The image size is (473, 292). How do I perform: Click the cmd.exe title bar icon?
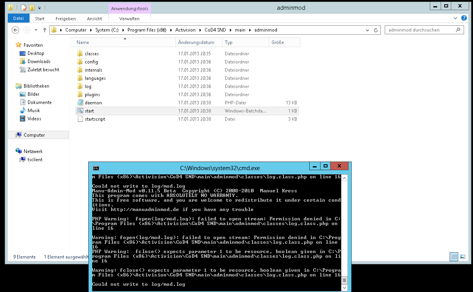[x=96, y=168]
